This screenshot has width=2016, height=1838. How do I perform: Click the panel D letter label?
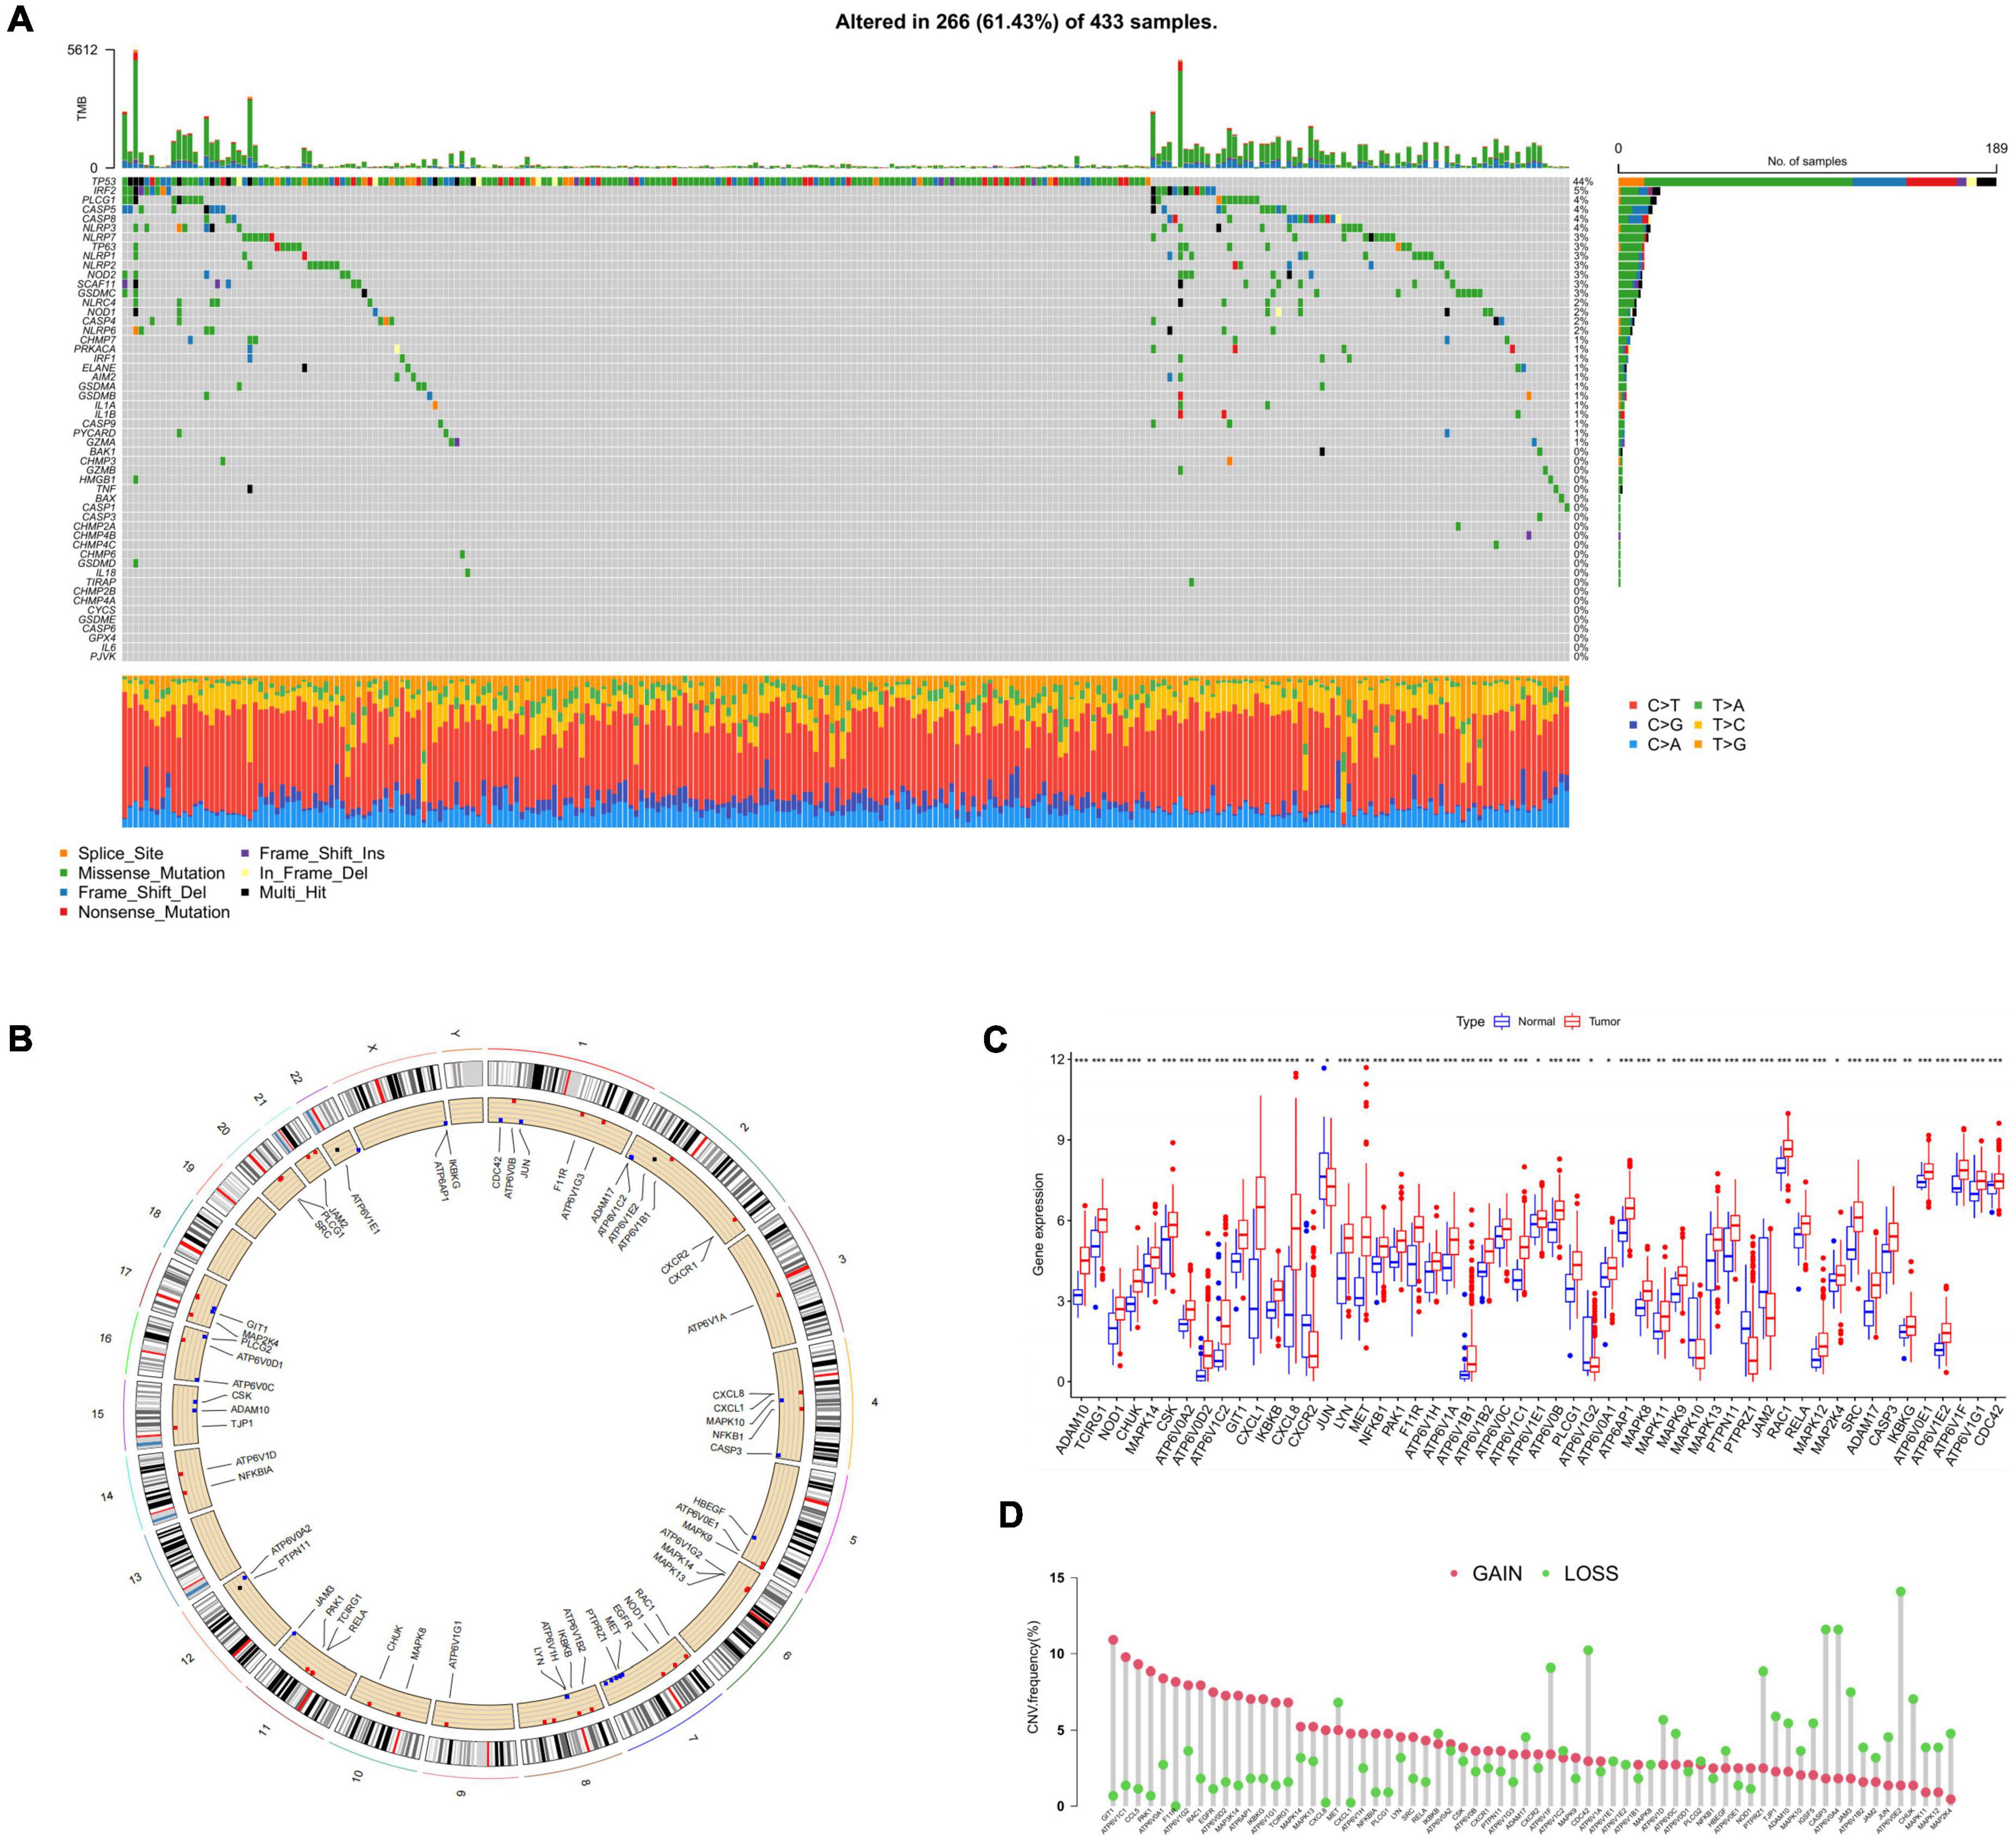1012,1515
